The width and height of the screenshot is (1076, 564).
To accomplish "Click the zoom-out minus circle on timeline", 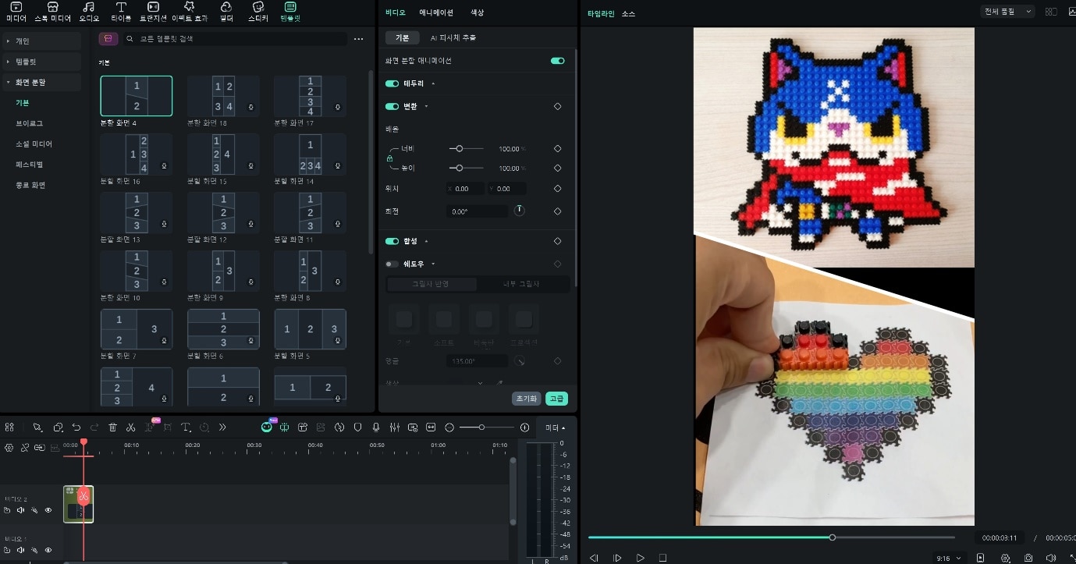I will 449,427.
